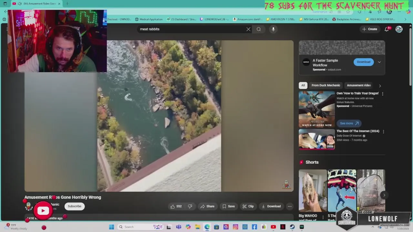Close the Amusement Rides browser tab
The width and height of the screenshot is (413, 232).
click(59, 4)
